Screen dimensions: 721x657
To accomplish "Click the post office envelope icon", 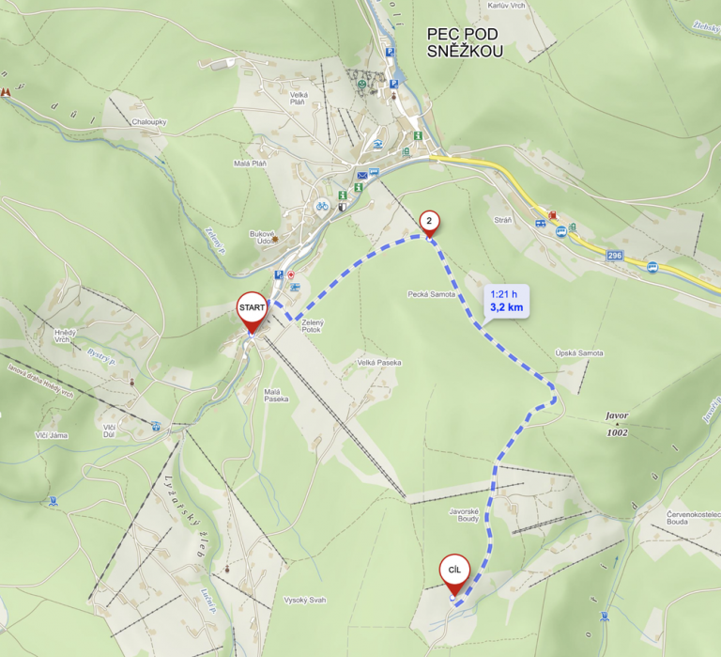I will point(361,176).
